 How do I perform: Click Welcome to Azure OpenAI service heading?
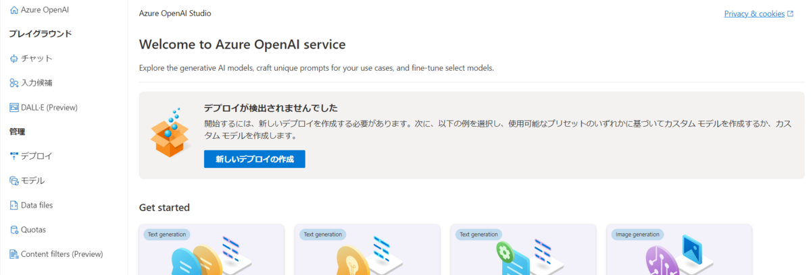(242, 45)
